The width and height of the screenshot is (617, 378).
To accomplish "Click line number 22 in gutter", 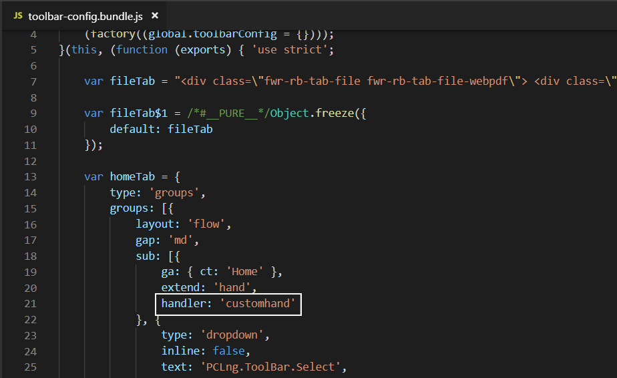I will (x=30, y=320).
